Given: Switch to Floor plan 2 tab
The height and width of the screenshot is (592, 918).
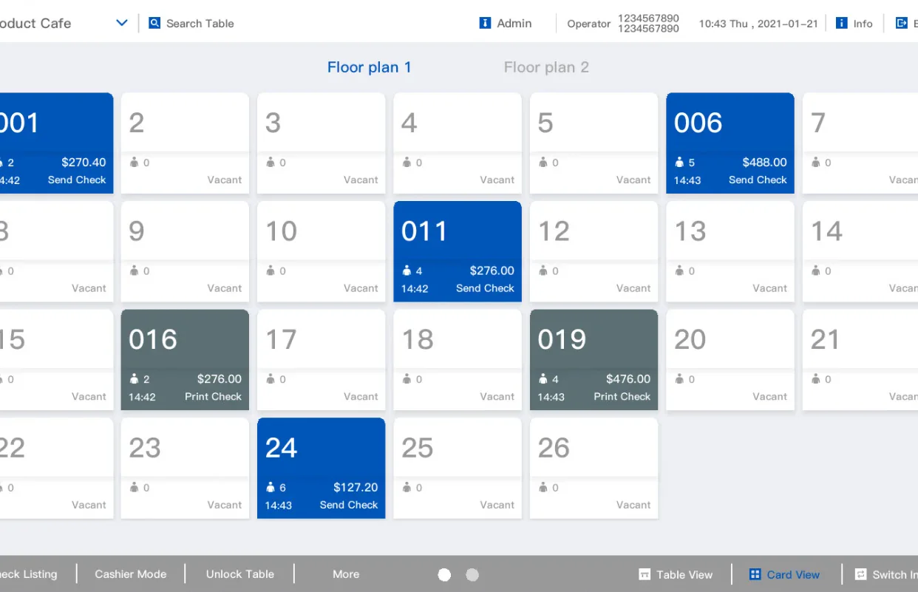Looking at the screenshot, I should (546, 67).
